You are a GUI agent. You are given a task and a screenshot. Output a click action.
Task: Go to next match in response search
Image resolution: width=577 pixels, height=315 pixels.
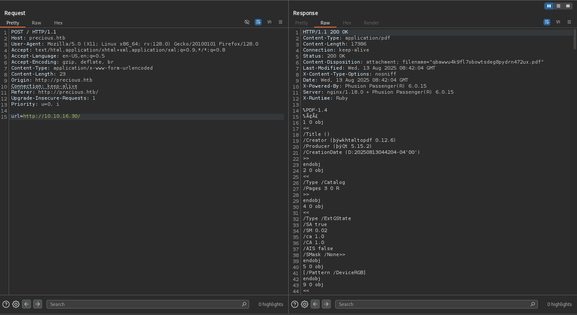(326, 304)
